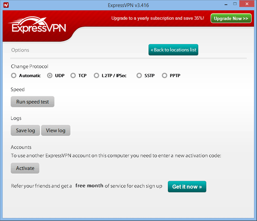Click the 'Speed' section label
257x221 pixels.
tap(18, 90)
